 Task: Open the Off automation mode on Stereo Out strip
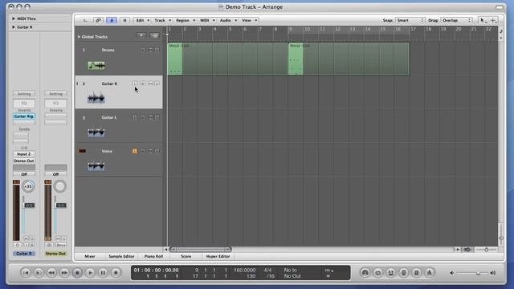coord(55,174)
